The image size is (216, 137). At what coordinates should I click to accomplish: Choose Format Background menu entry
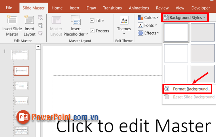coord(187,89)
